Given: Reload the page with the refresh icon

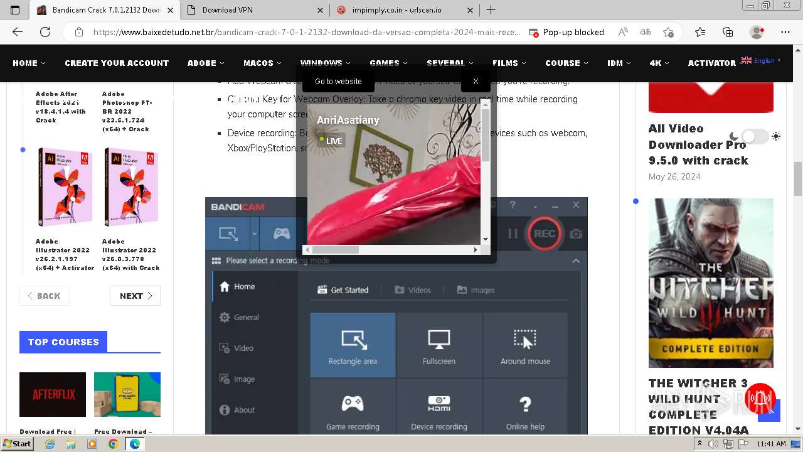Looking at the screenshot, I should 45,32.
